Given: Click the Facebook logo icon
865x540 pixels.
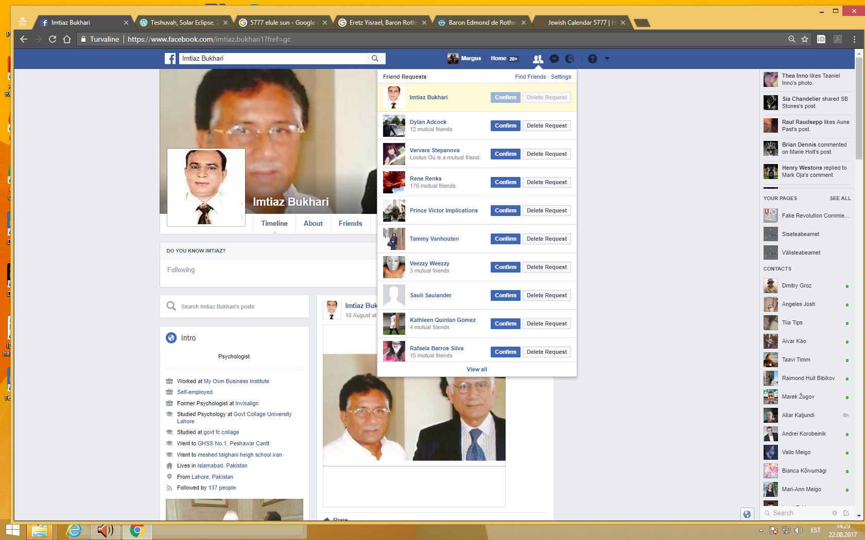Looking at the screenshot, I should tap(170, 59).
